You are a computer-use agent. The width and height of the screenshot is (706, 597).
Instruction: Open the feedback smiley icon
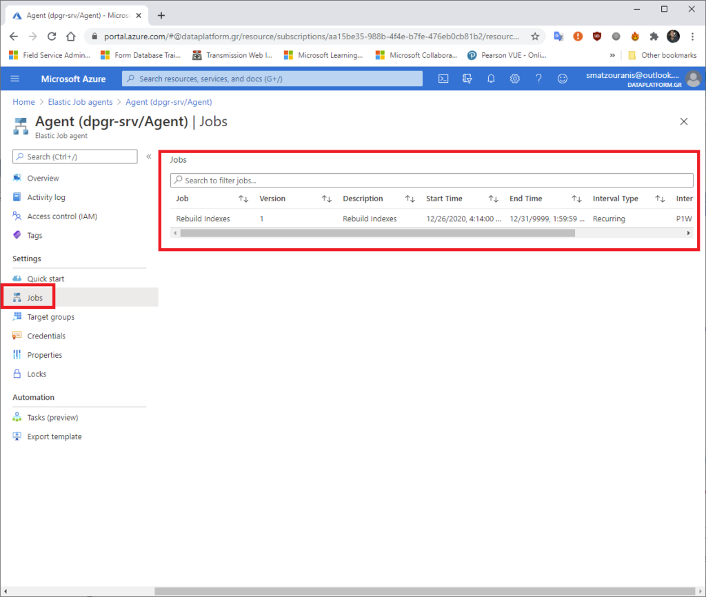tap(563, 79)
